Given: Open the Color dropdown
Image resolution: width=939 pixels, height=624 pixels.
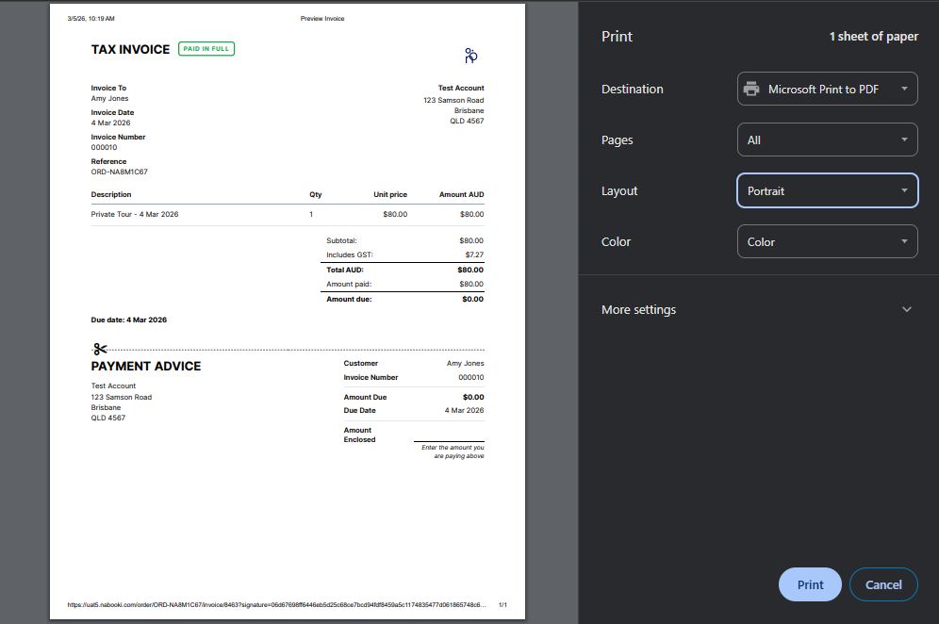Looking at the screenshot, I should pos(826,242).
